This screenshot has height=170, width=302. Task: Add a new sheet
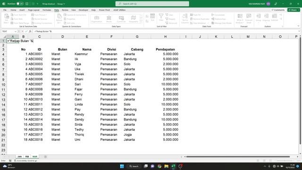[x=45, y=157]
